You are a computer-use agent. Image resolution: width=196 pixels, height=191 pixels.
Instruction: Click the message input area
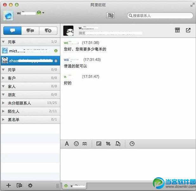coord(128,164)
